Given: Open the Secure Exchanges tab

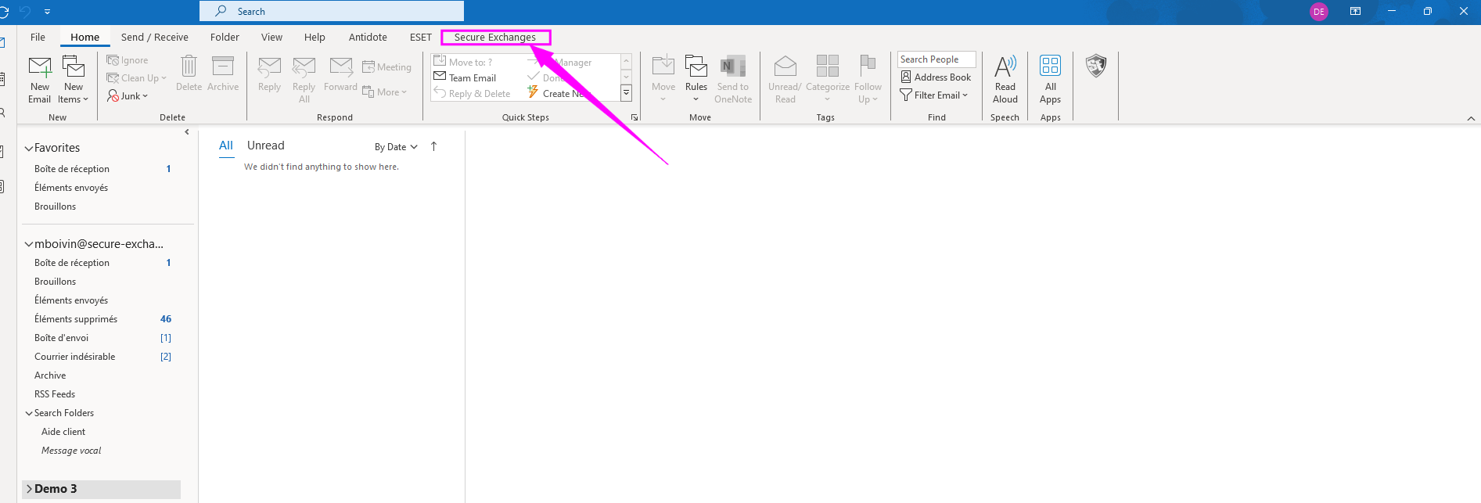Looking at the screenshot, I should pyautogui.click(x=495, y=37).
